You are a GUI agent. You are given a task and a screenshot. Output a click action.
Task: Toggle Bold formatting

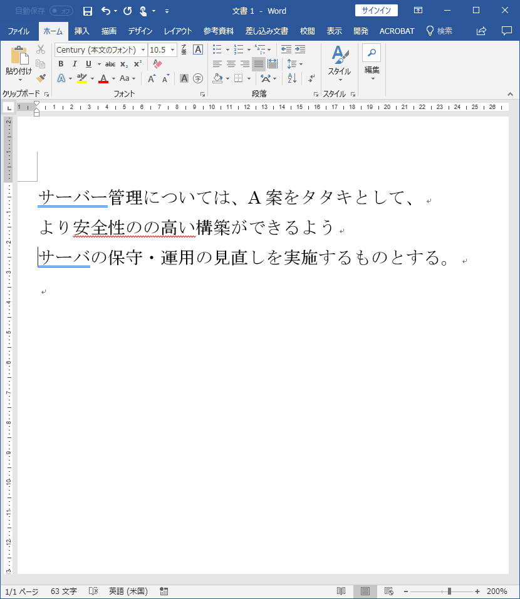tap(61, 64)
